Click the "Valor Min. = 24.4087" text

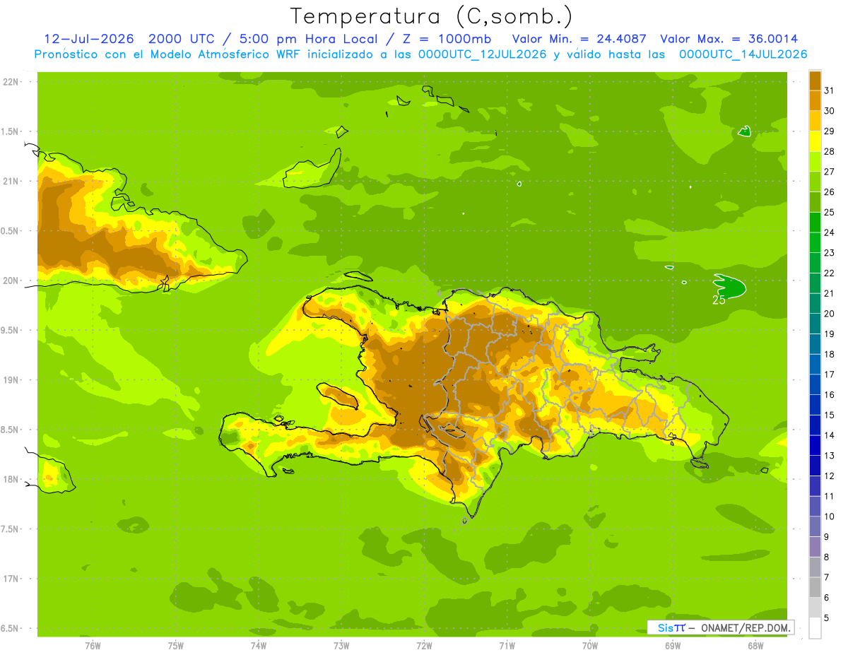tap(579, 39)
